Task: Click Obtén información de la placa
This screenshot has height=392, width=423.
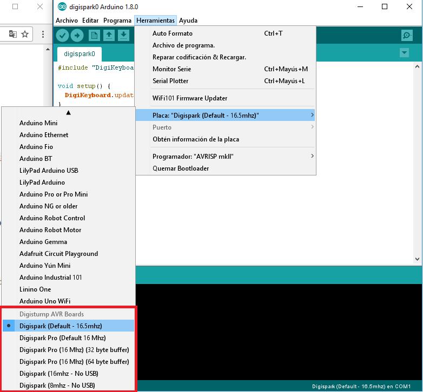Action: click(196, 139)
